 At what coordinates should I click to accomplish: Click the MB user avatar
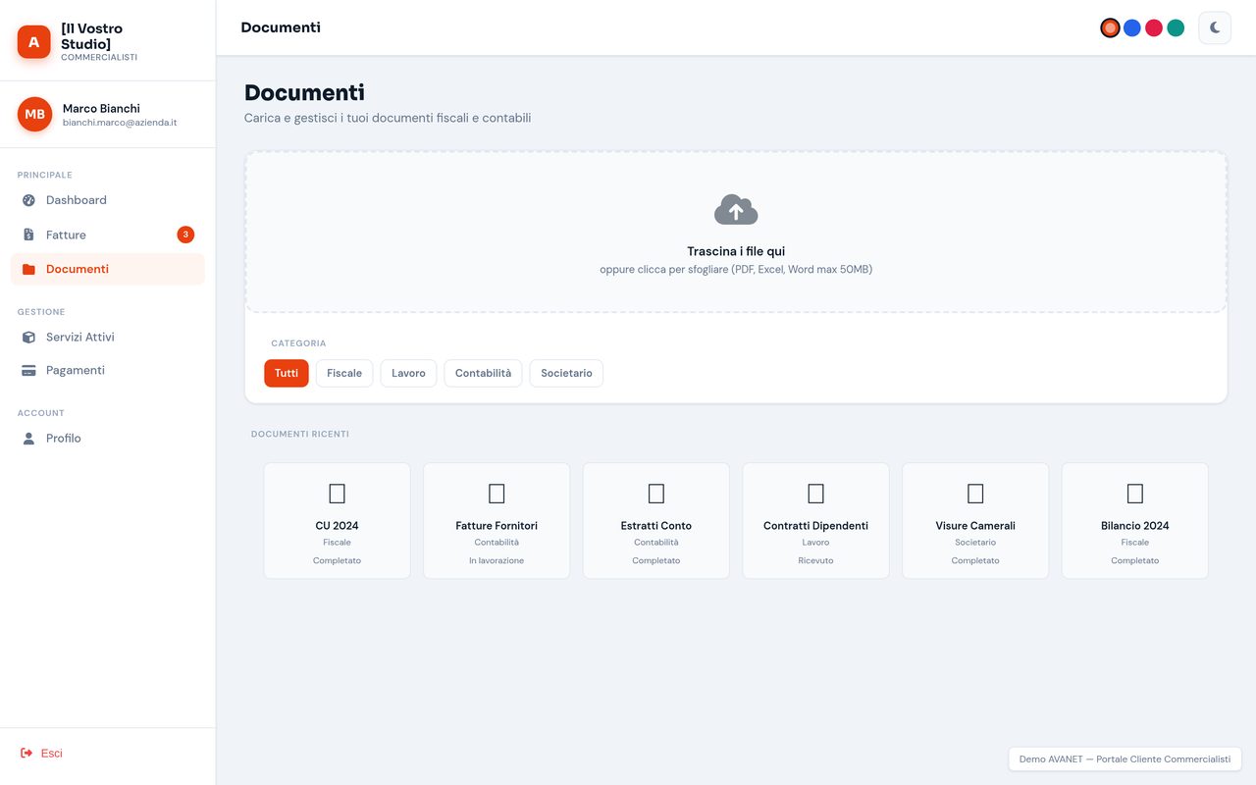(34, 114)
